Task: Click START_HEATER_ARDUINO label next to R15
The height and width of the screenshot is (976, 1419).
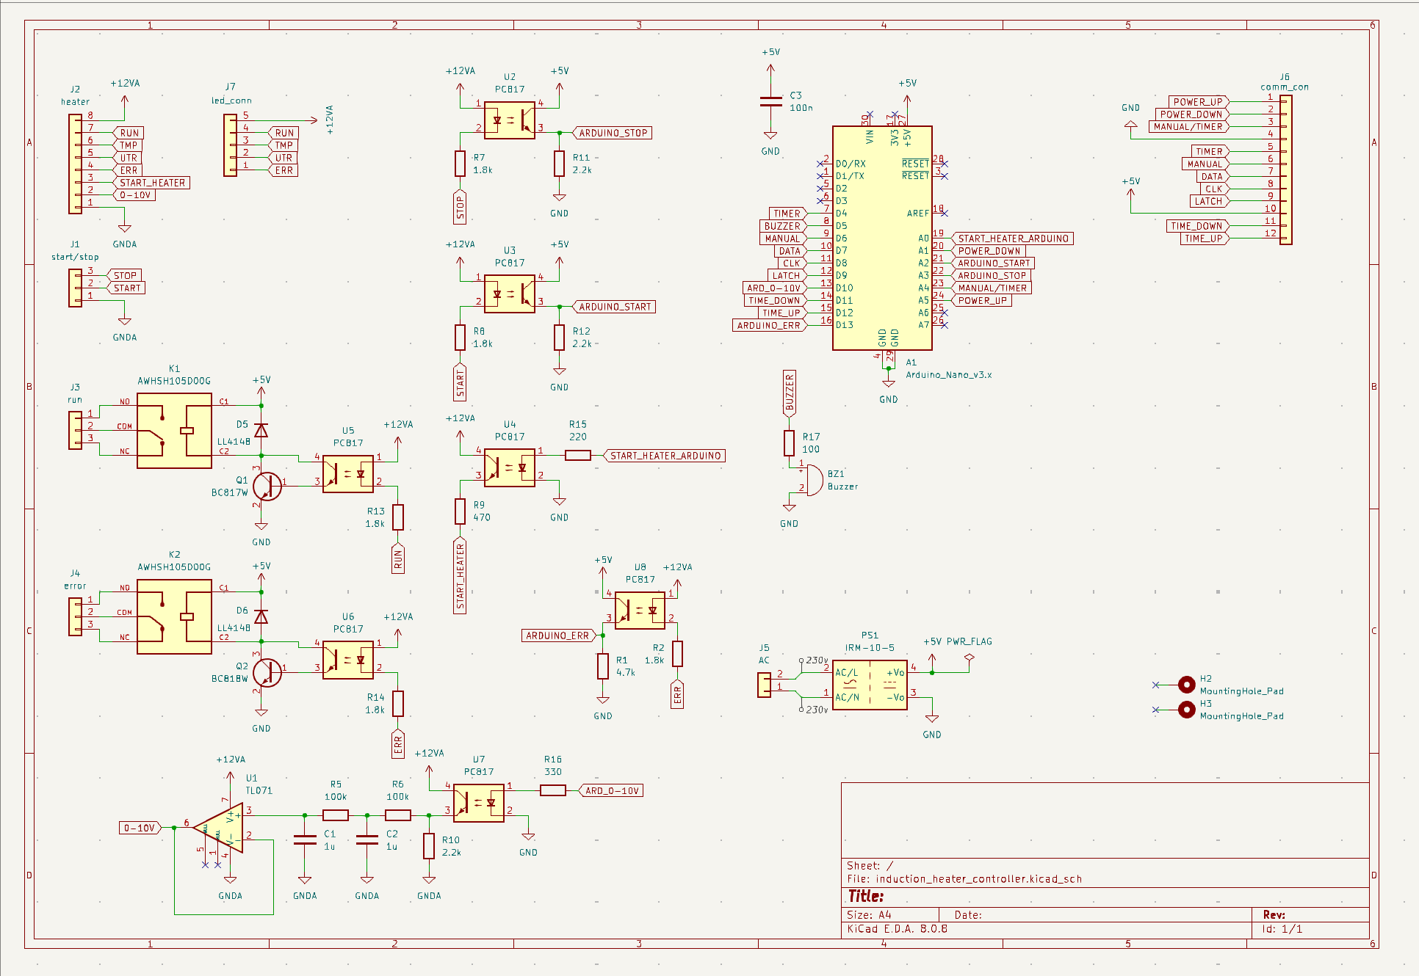Action: coord(665,456)
